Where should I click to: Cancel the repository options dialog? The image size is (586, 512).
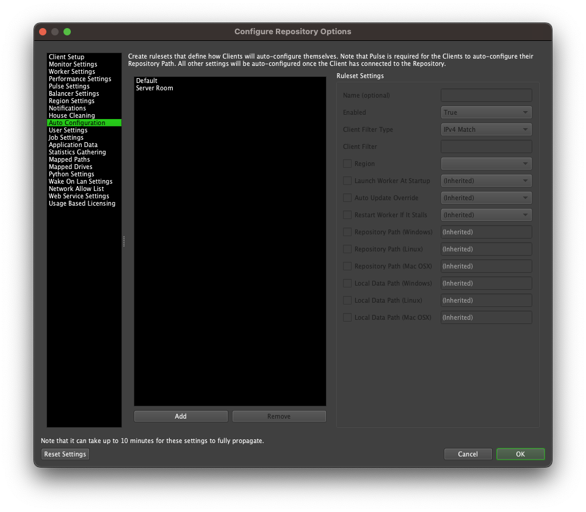[x=468, y=454]
